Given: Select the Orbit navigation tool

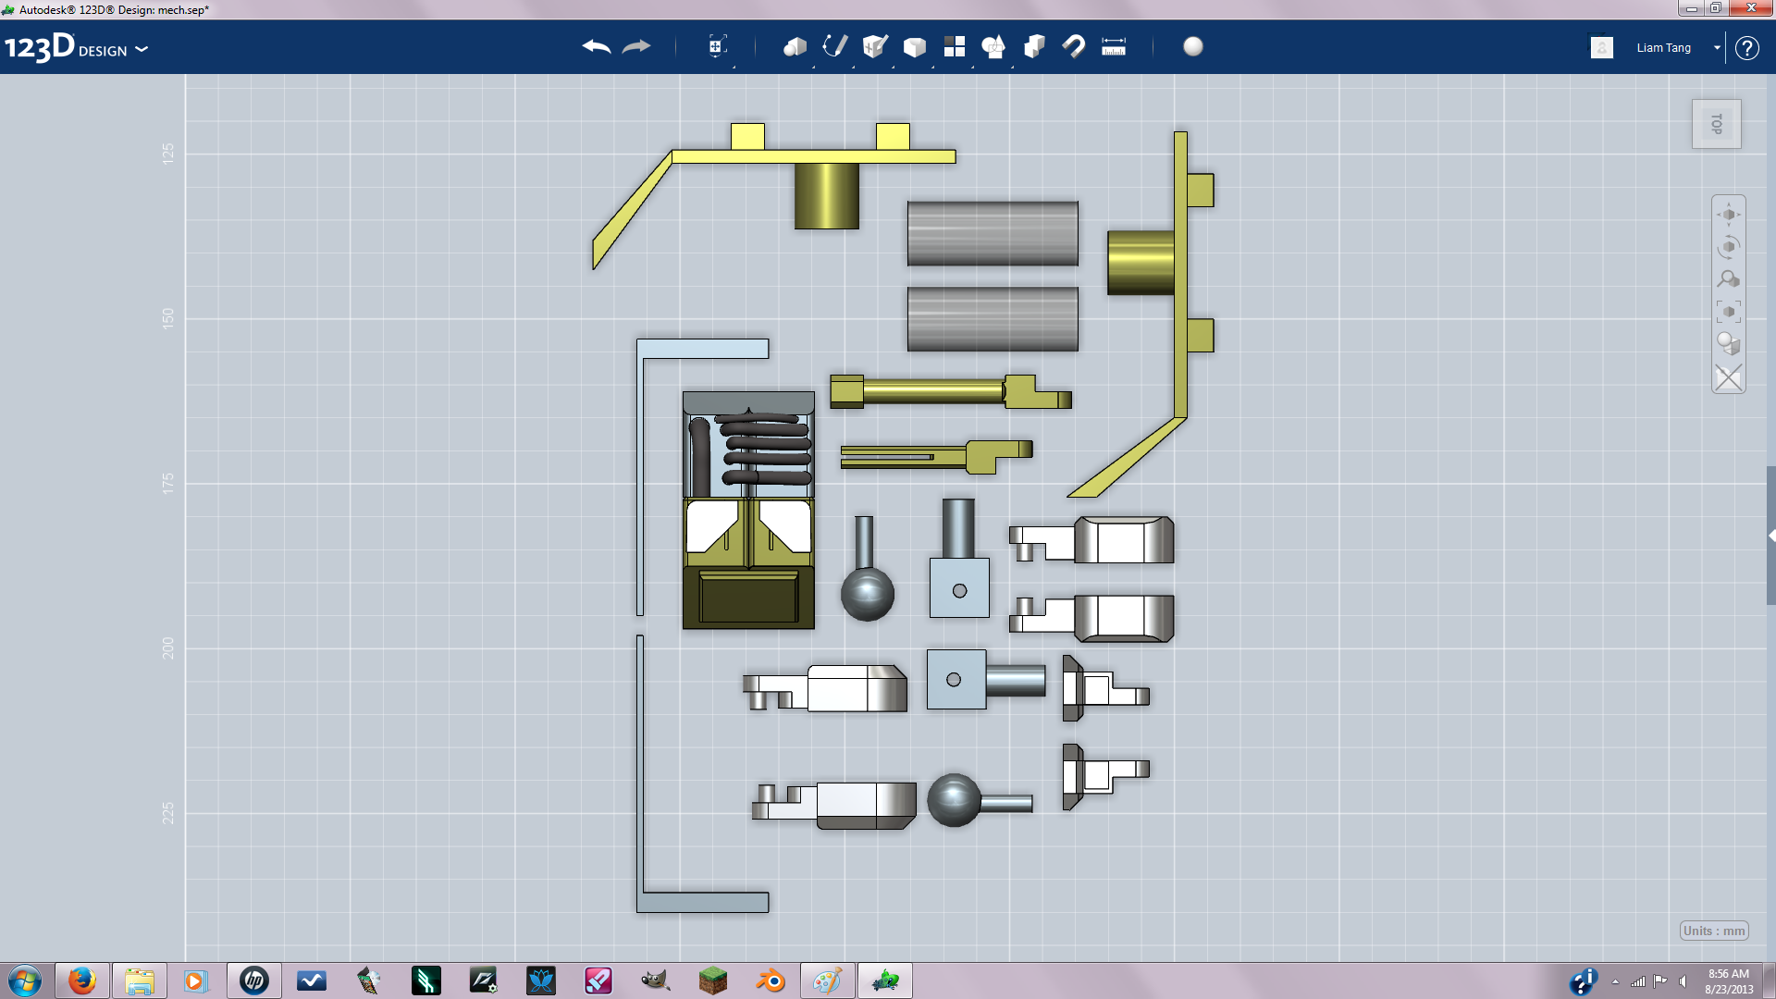Looking at the screenshot, I should 1728,247.
